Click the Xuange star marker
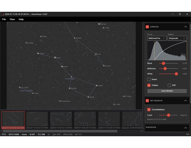 tap(26, 43)
